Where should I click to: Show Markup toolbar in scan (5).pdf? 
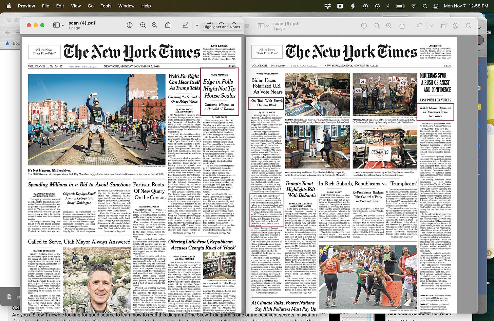[x=456, y=26]
